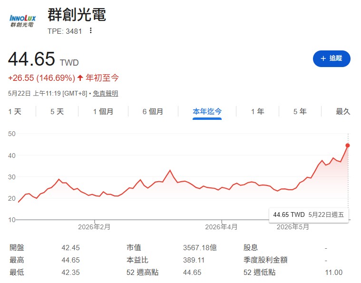Switch to the 5 年 range tab
This screenshot has width=361, height=283.
(300, 112)
